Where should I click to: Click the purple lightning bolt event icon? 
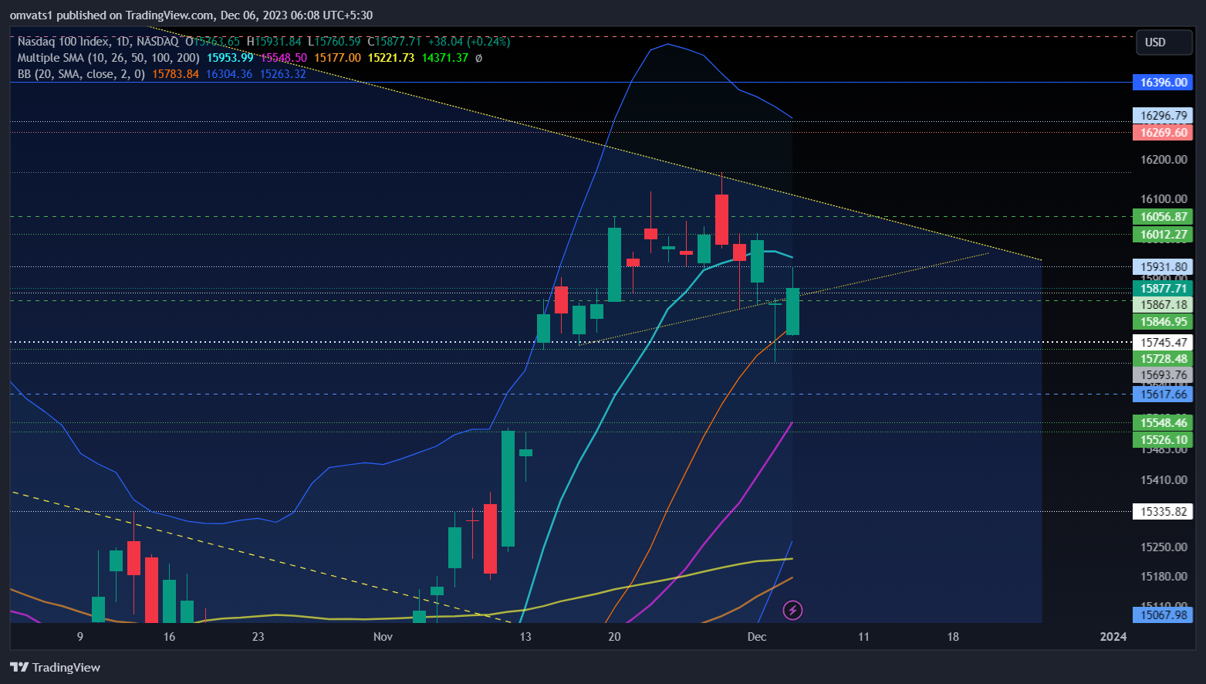792,611
